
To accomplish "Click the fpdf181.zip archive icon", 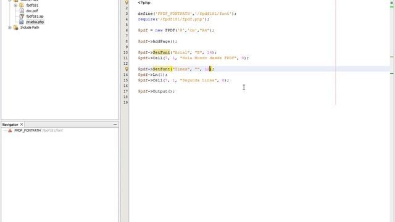I will tap(22, 16).
